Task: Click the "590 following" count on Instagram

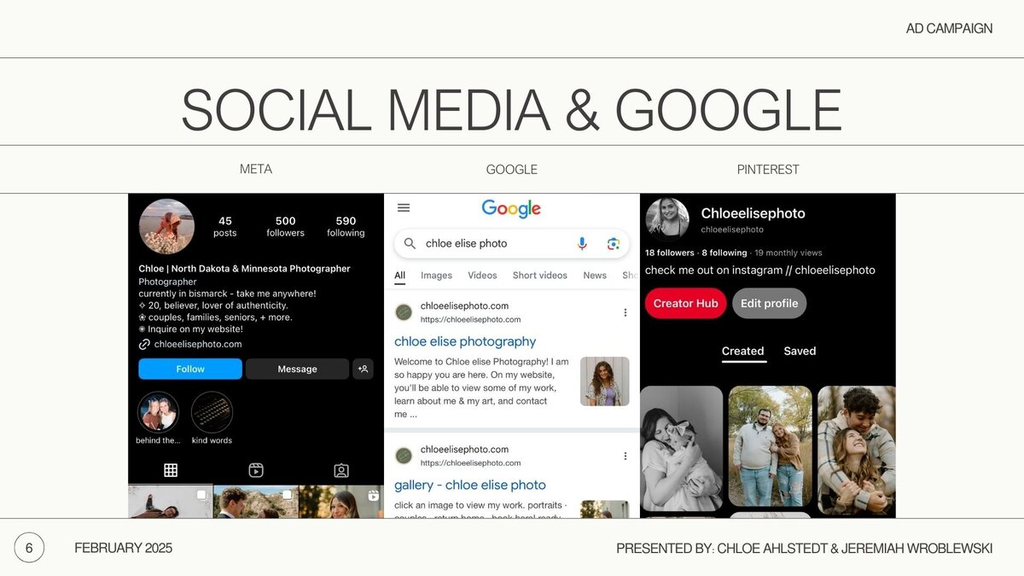Action: click(x=346, y=226)
